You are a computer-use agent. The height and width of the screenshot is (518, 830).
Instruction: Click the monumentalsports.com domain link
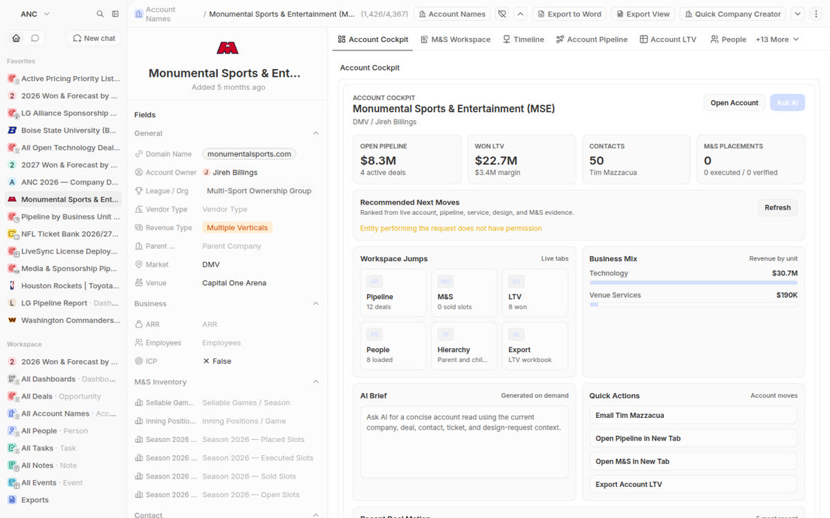click(249, 154)
